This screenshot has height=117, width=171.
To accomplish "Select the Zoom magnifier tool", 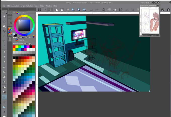I will point(4,16).
